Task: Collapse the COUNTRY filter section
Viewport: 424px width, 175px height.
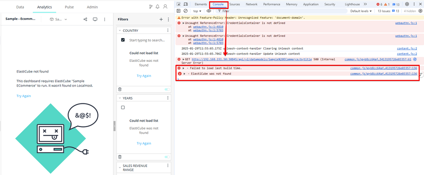Action: [x=120, y=31]
